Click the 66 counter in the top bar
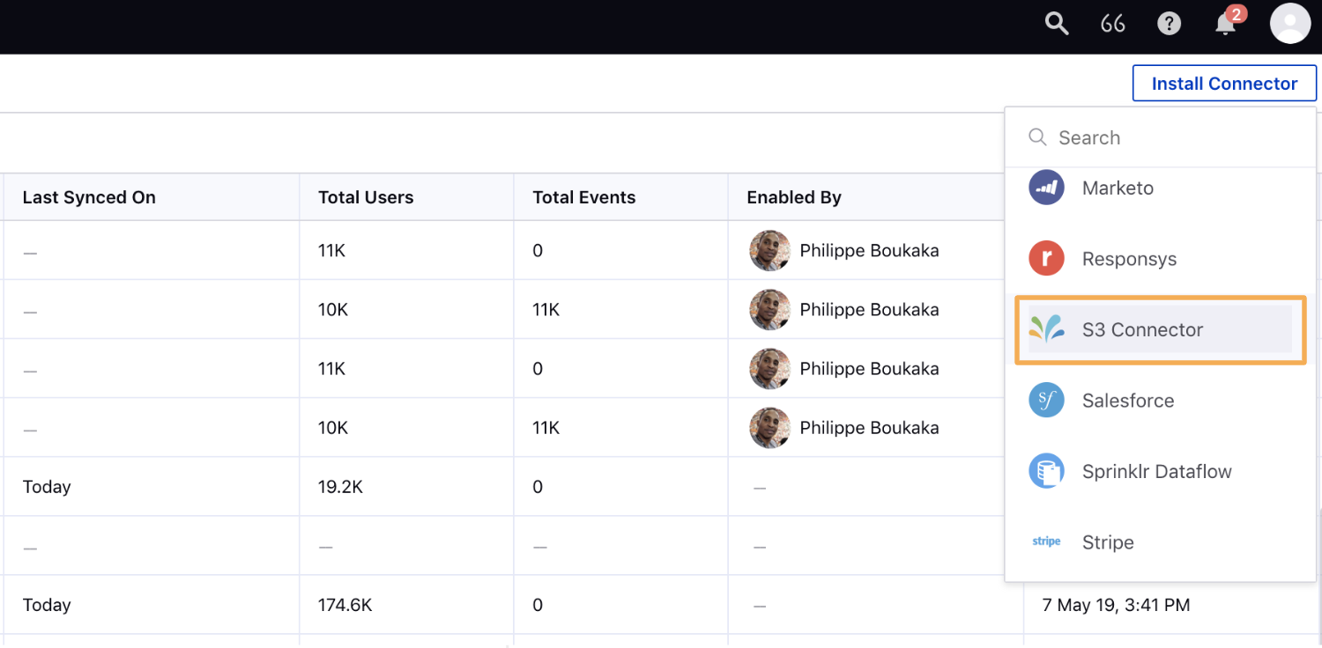The height and width of the screenshot is (648, 1322). tap(1112, 24)
